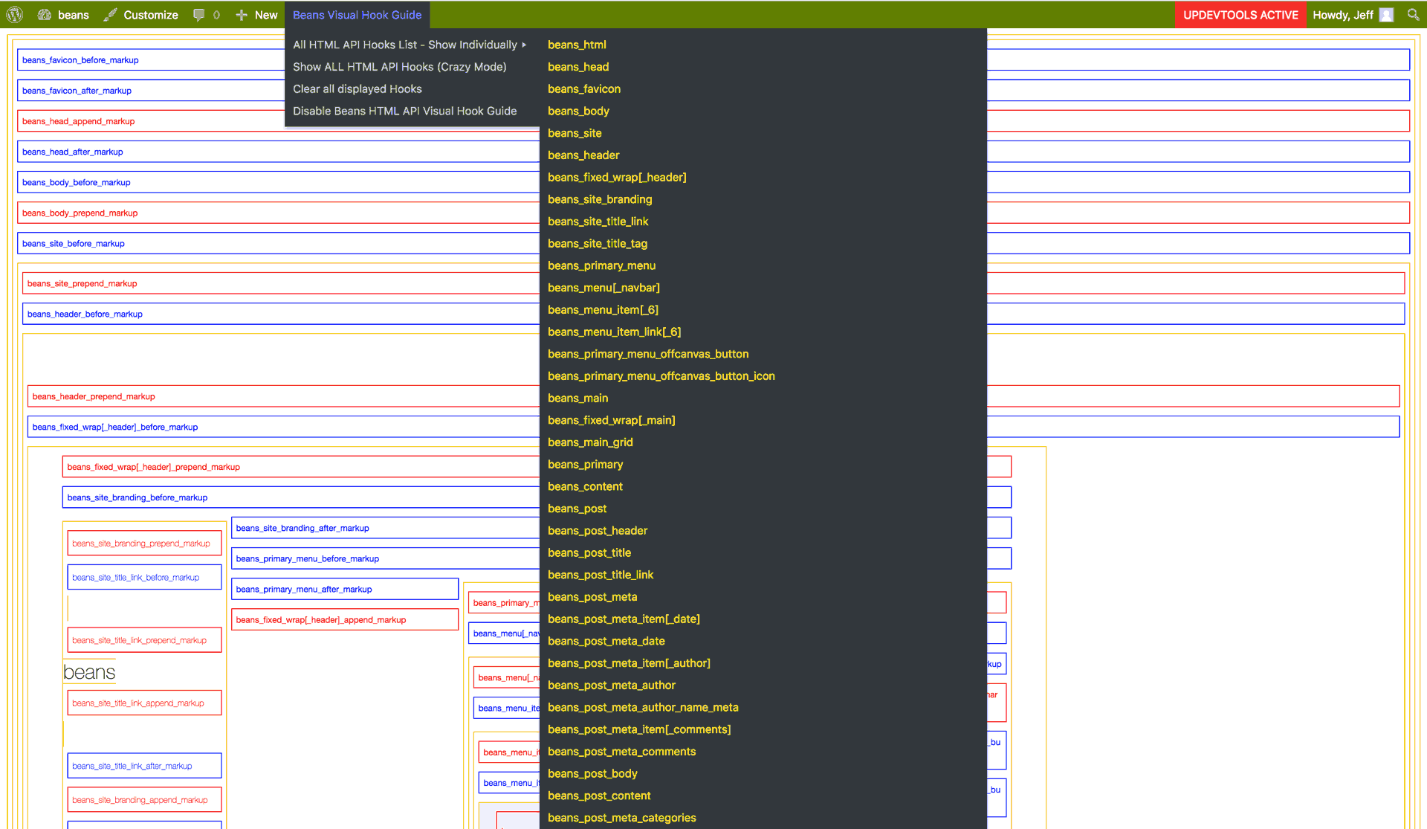Click the beans site title link

click(x=89, y=672)
